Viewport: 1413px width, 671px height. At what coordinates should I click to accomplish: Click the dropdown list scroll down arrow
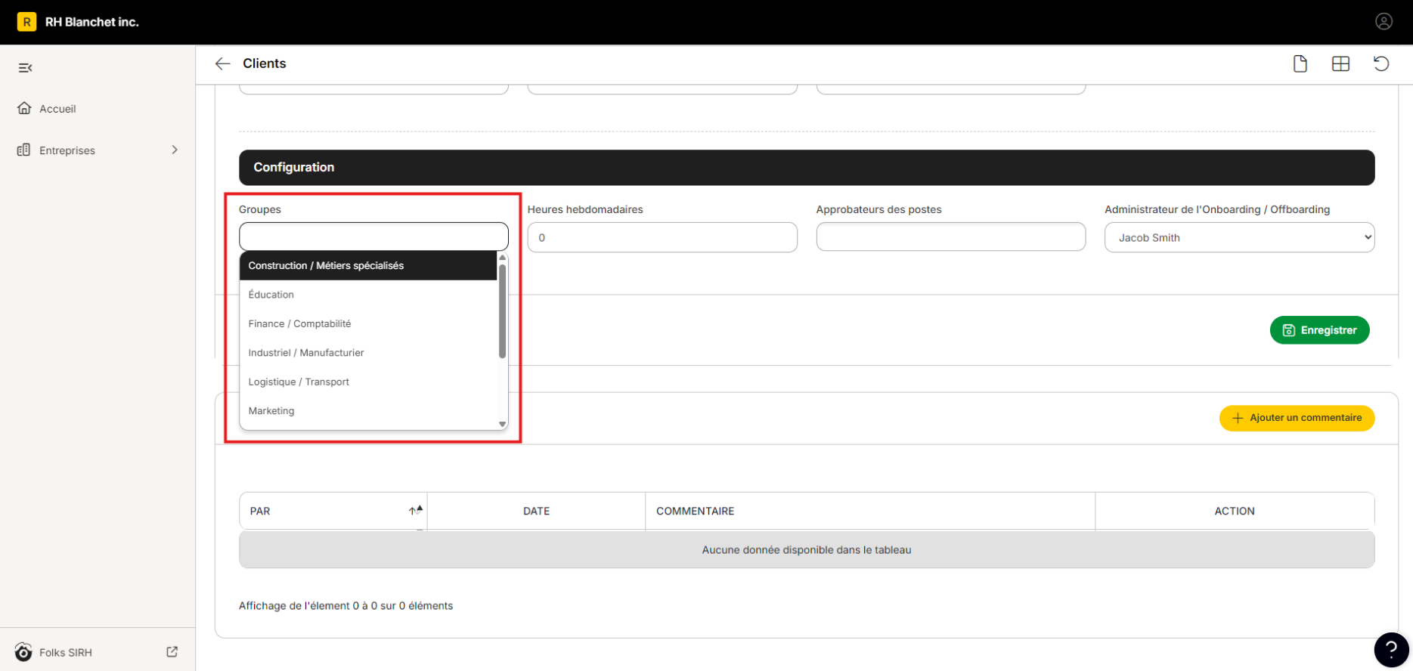coord(502,425)
